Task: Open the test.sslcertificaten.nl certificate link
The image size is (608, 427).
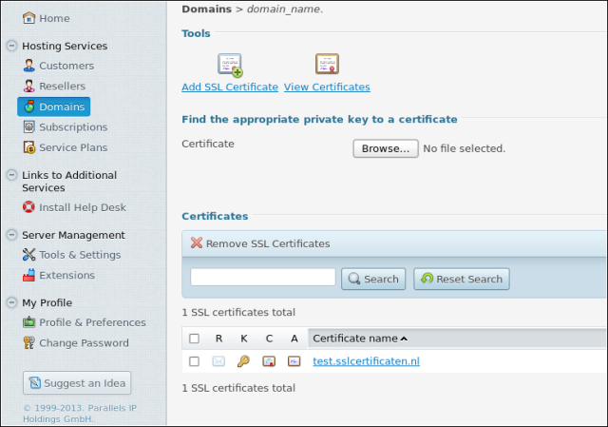Action: point(366,361)
